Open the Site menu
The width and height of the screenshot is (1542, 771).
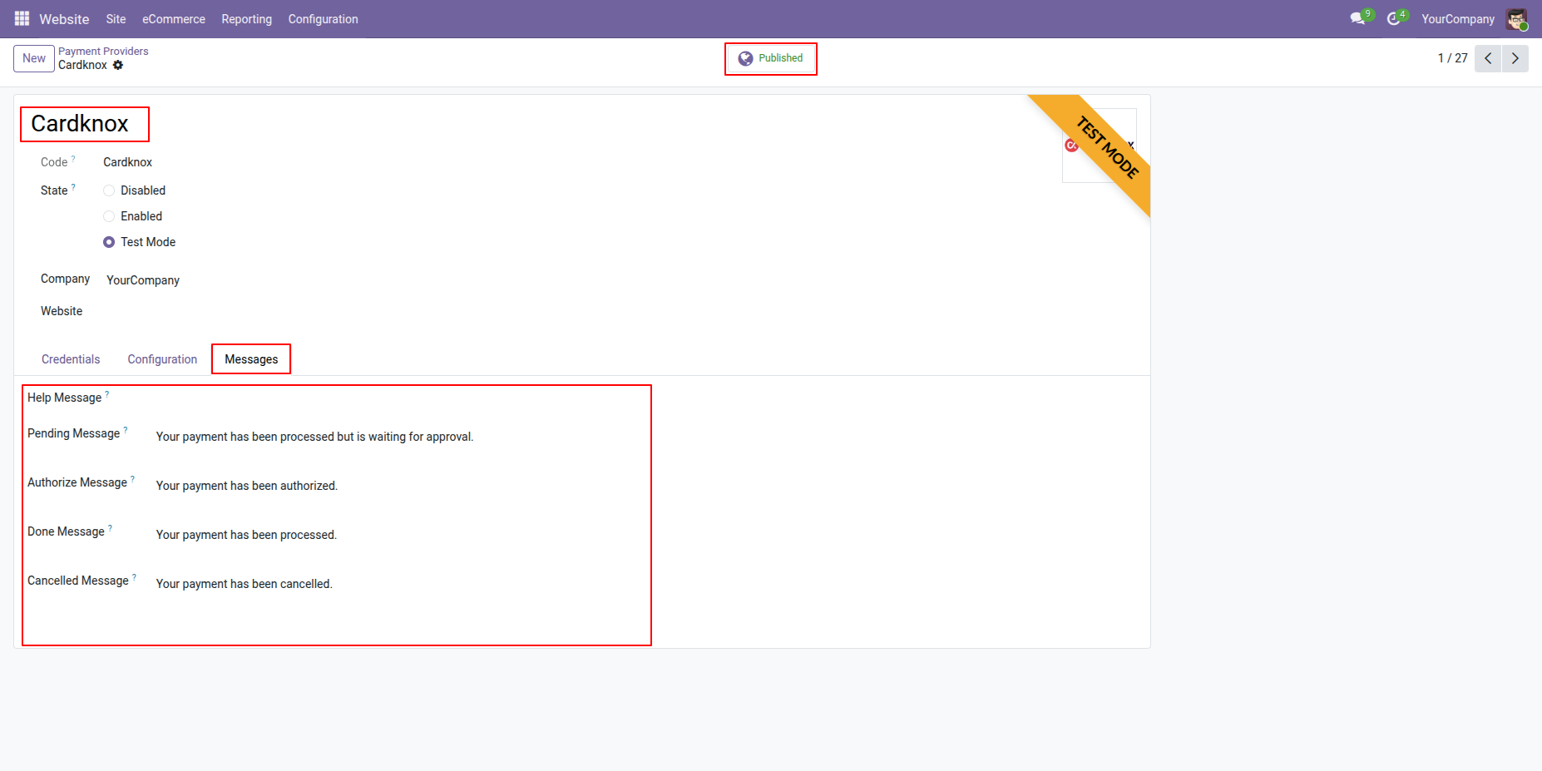(116, 18)
